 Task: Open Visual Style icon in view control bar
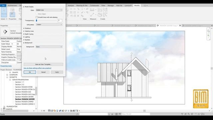(52, 111)
